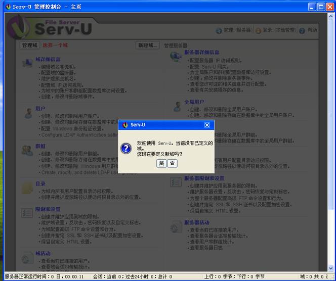Click the 管理域 button
This screenshot has height=281, width=336.
click(x=30, y=45)
